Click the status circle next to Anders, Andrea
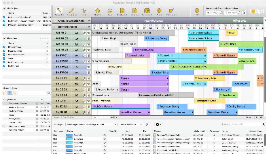 click(x=37, y=107)
